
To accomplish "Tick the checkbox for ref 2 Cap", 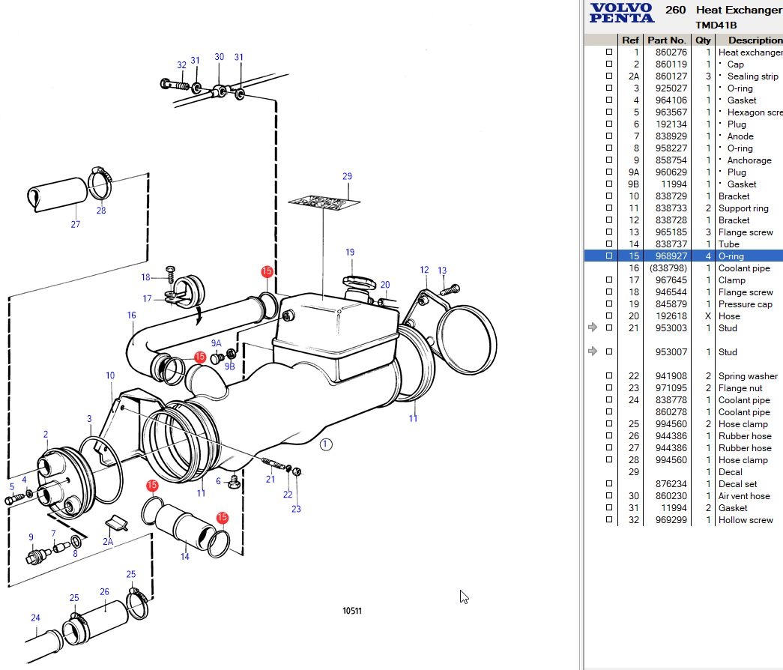I will (608, 64).
